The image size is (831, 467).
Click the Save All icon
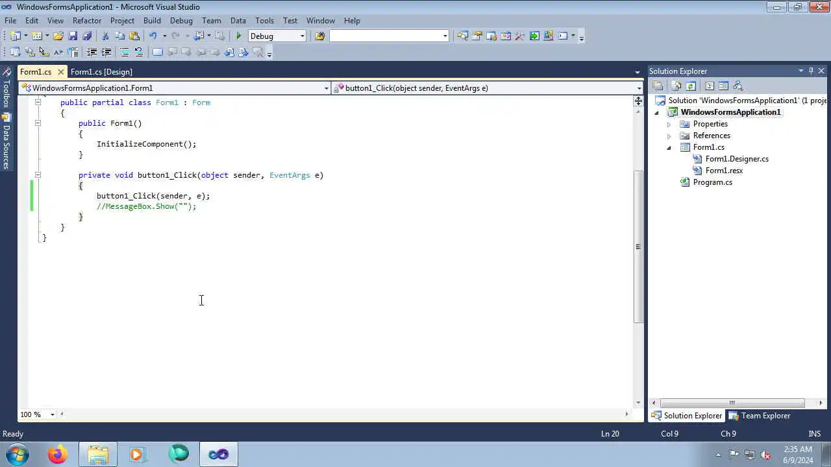[87, 36]
